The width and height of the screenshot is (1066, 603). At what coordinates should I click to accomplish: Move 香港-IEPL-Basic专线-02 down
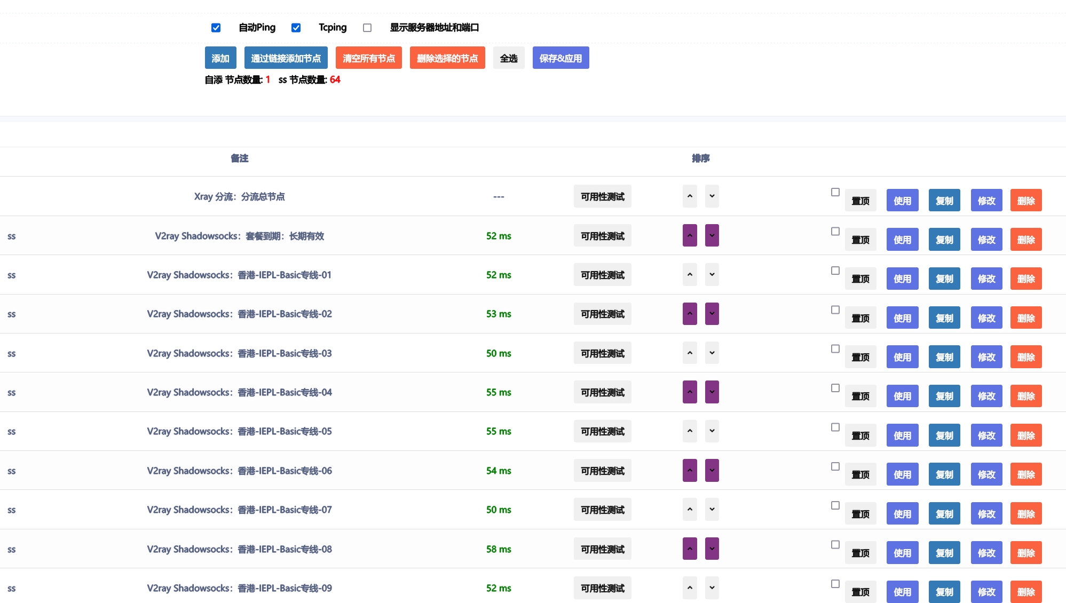tap(712, 314)
